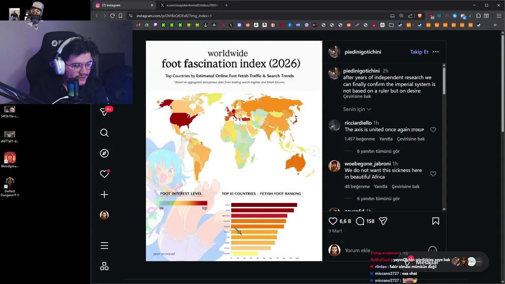The width and height of the screenshot is (505, 284).
Task: Like the post with the heart icon
Action: pos(333,221)
